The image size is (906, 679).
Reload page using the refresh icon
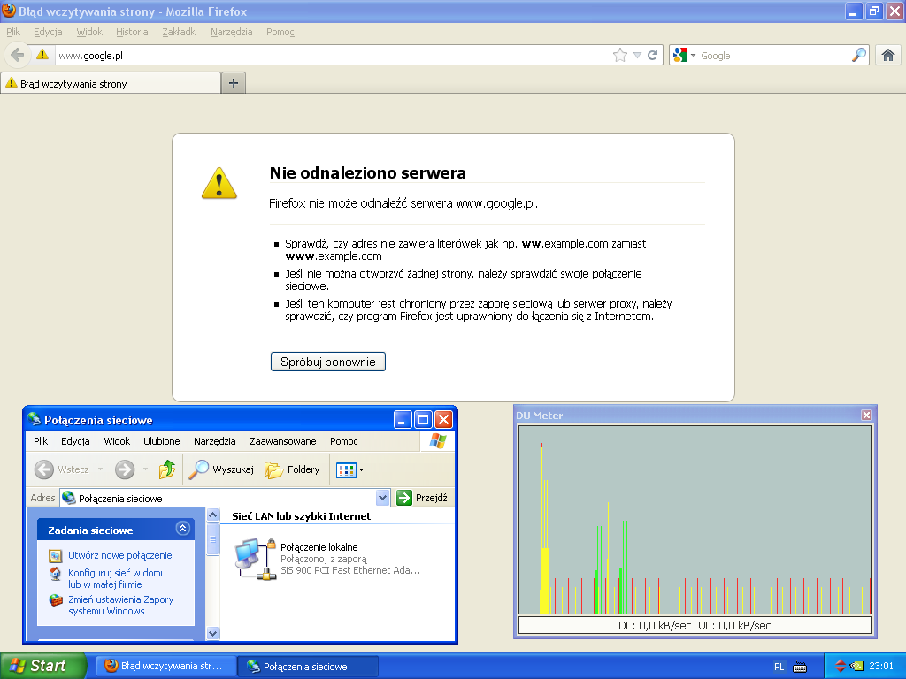point(652,56)
